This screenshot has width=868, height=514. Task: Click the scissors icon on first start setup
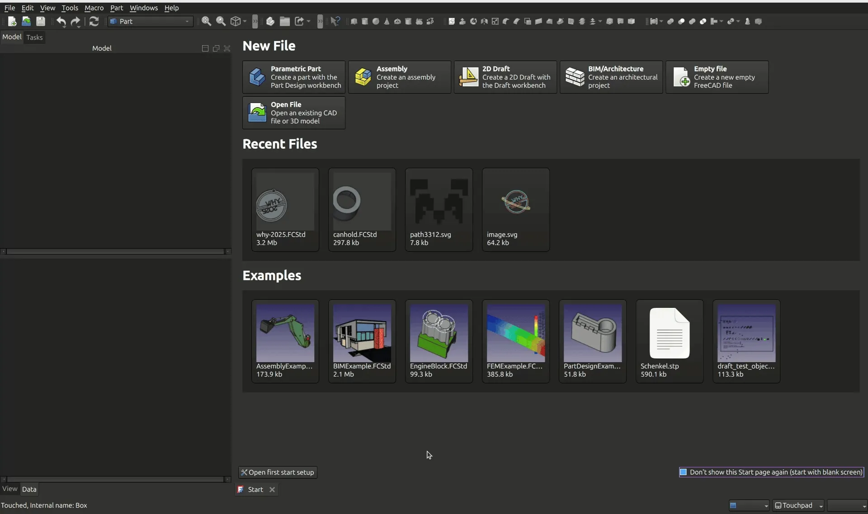click(x=244, y=472)
